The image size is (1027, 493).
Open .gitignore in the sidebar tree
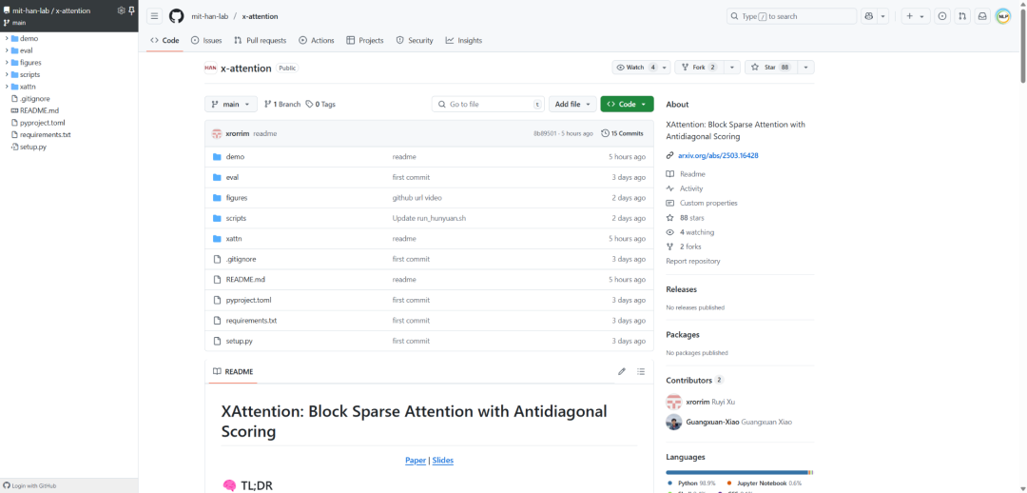tap(35, 98)
